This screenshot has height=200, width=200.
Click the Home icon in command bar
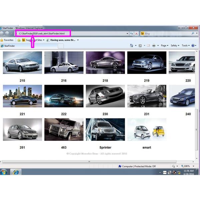[x=132, y=46]
